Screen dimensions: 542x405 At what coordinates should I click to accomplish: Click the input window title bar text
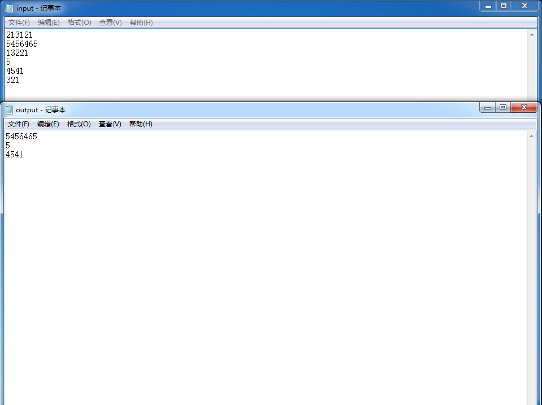pyautogui.click(x=39, y=8)
